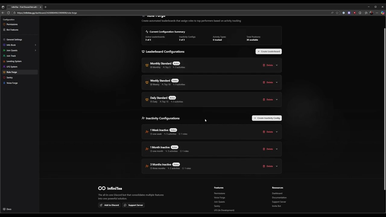Open Voice Forge in the sidebar
This screenshot has height=217, width=386.
coord(12,83)
